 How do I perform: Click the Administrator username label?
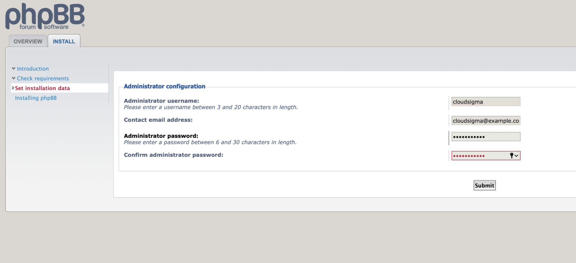pos(161,101)
